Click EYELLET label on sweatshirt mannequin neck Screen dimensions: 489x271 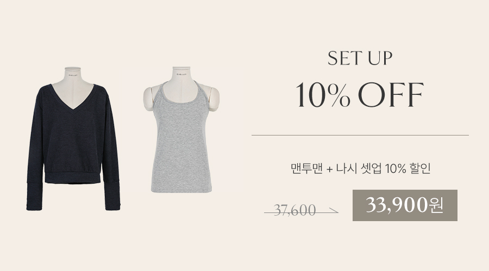(x=73, y=75)
